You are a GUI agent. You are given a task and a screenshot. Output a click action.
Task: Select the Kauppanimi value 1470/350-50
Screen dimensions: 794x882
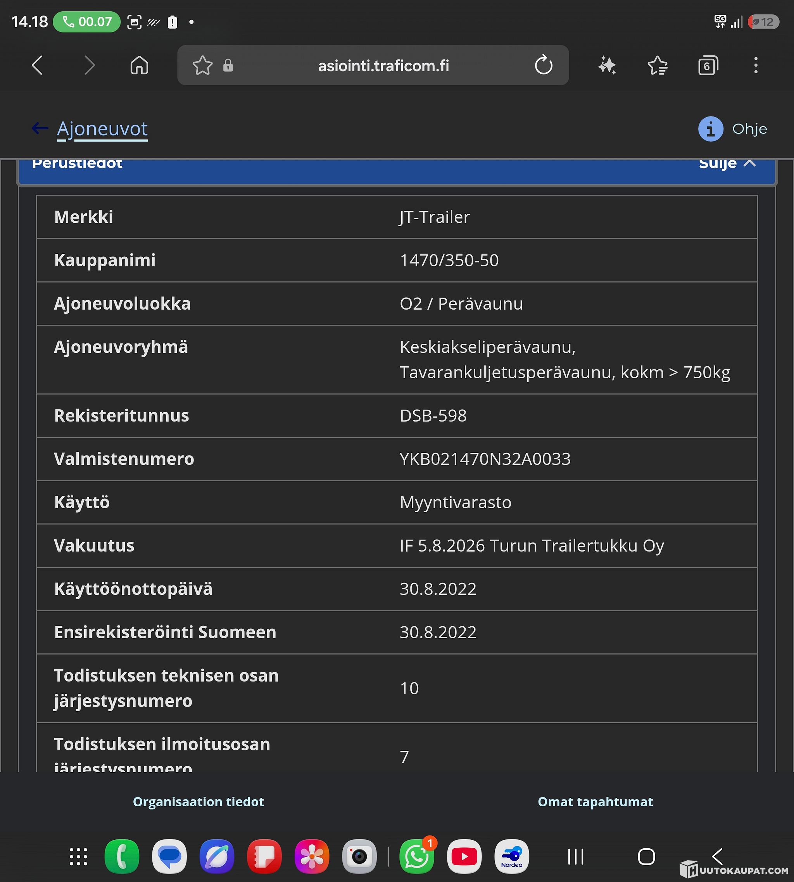449,260
